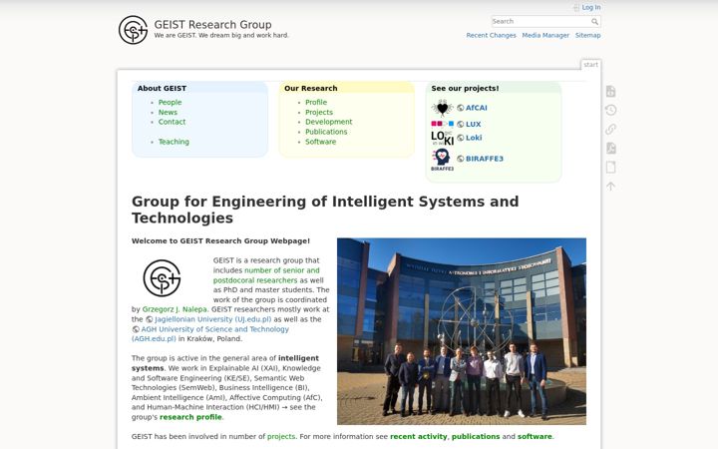Open the BIRAFFE3 project link

(484, 159)
